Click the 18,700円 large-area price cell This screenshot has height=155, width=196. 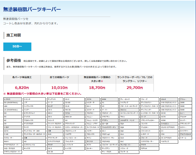pyautogui.click(x=97, y=88)
